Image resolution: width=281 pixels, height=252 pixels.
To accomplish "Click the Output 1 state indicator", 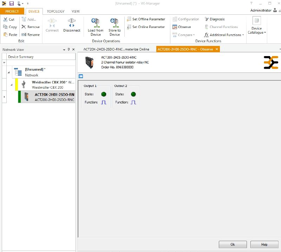I will point(104,94).
